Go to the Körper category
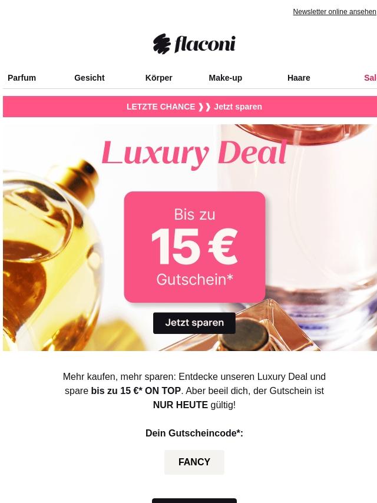 tap(159, 78)
